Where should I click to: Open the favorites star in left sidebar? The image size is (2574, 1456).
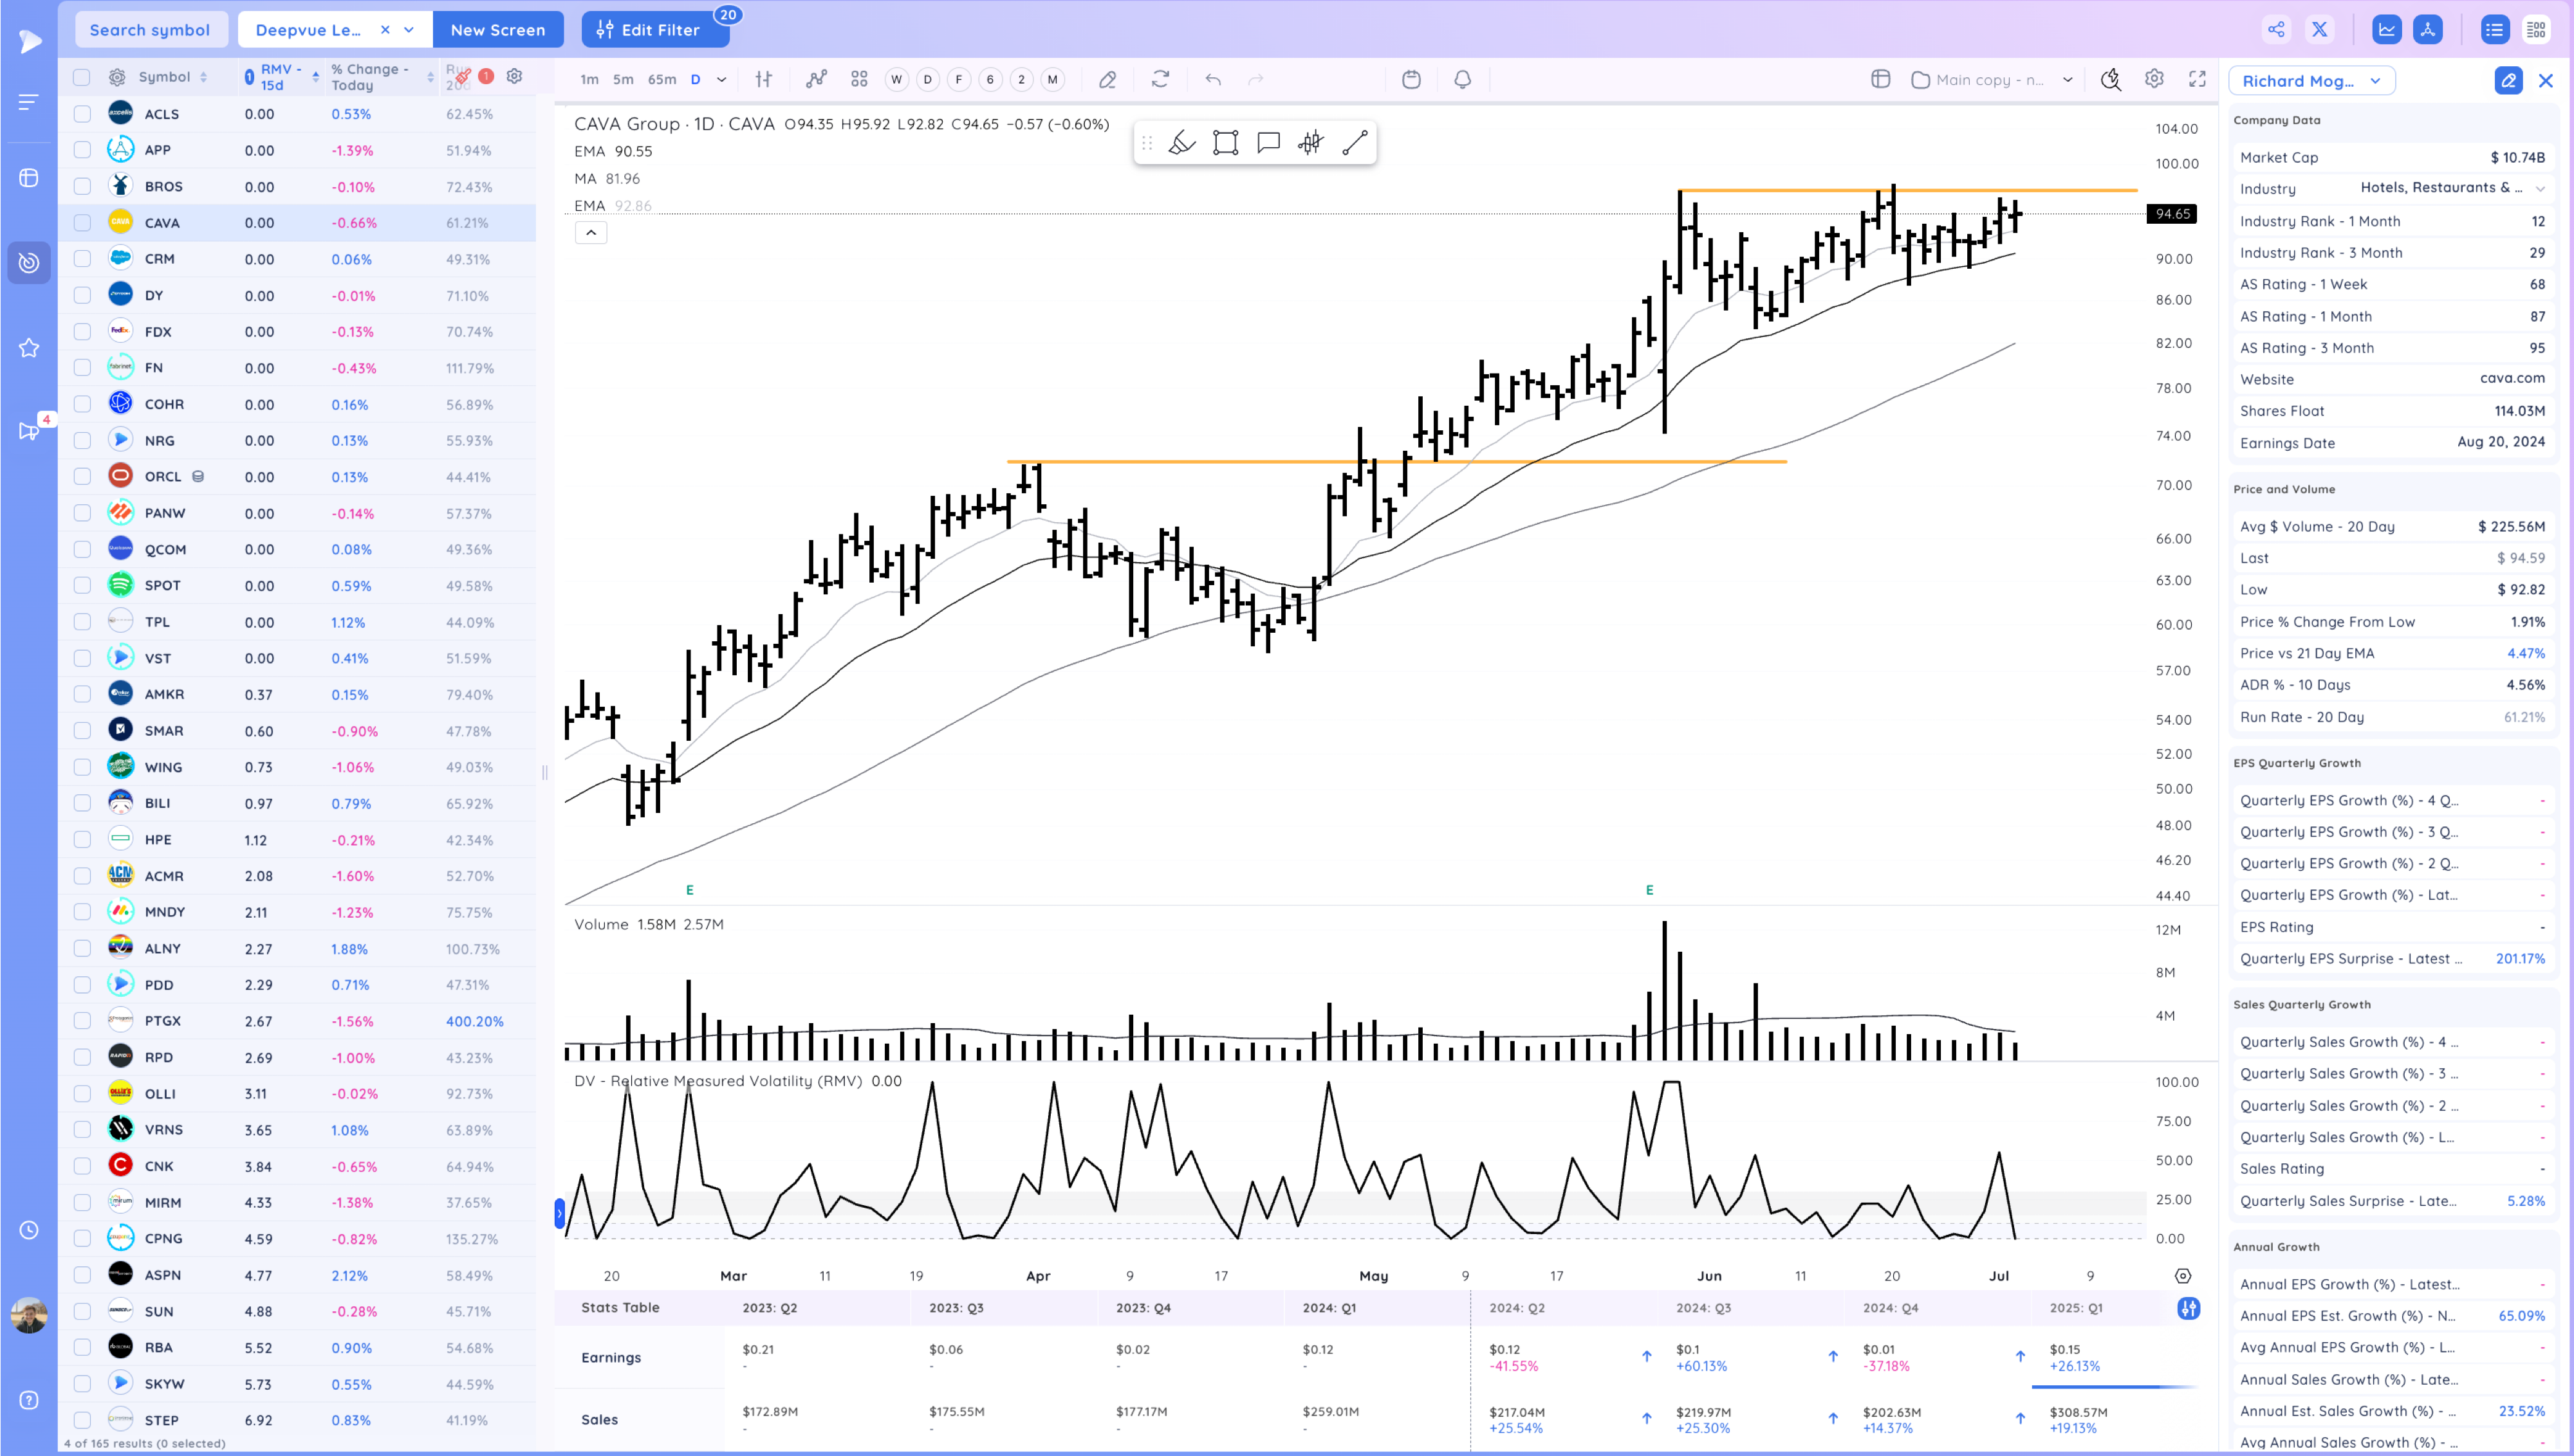29,347
